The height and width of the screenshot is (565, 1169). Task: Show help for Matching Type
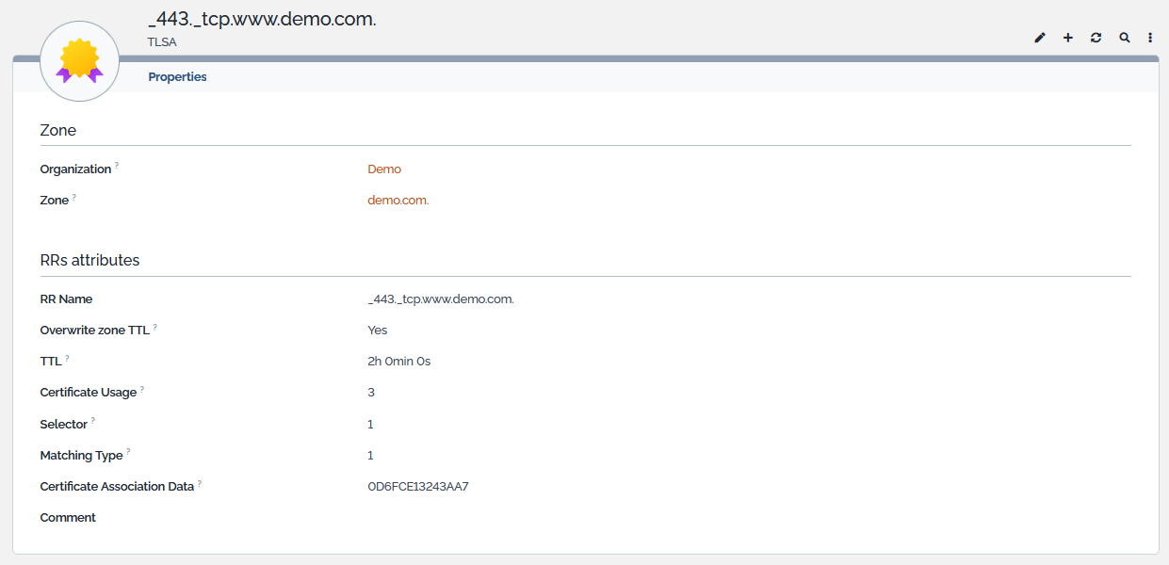128,452
